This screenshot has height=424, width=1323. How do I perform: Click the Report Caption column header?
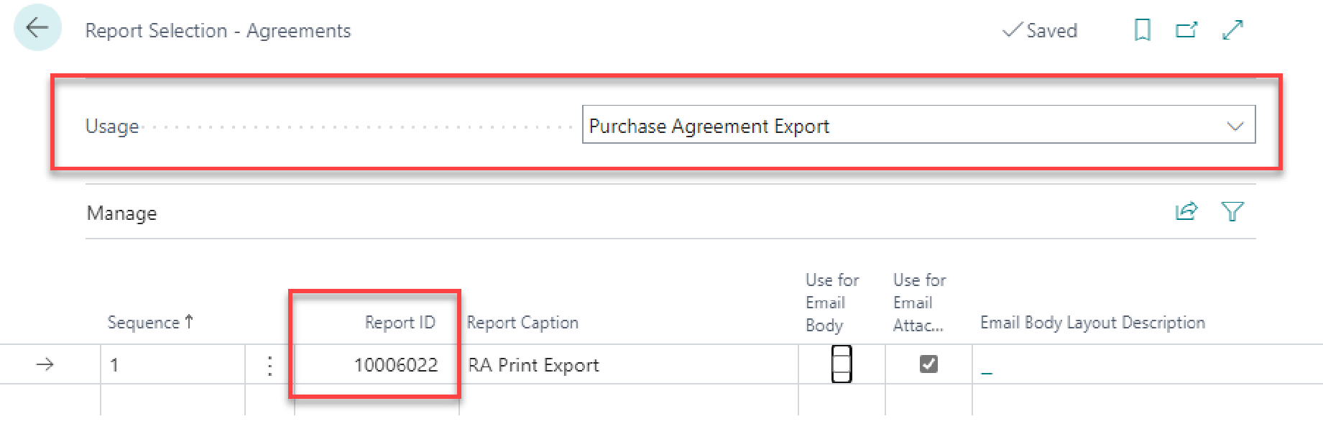[522, 323]
